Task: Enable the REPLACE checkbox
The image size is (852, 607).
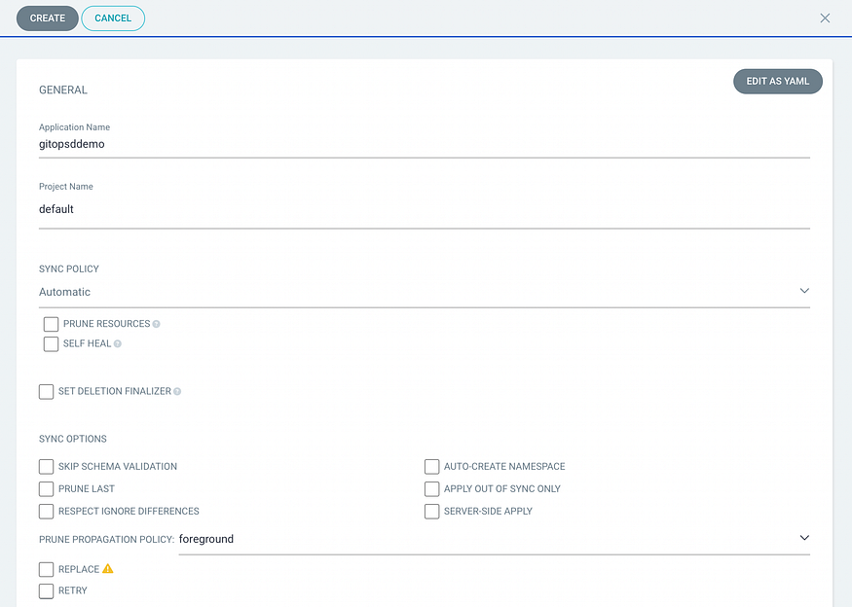Action: coord(46,569)
